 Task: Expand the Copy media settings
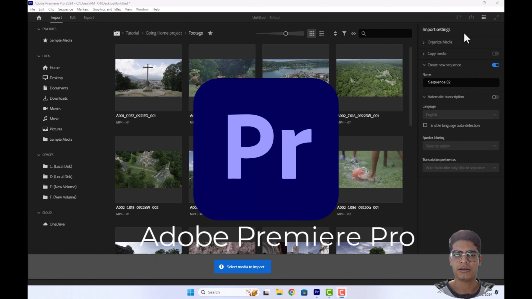(423, 54)
